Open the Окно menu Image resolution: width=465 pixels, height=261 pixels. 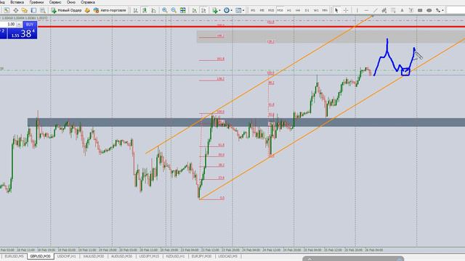point(71,2)
